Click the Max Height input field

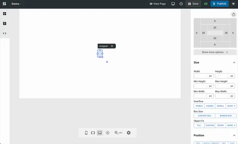[222, 86]
